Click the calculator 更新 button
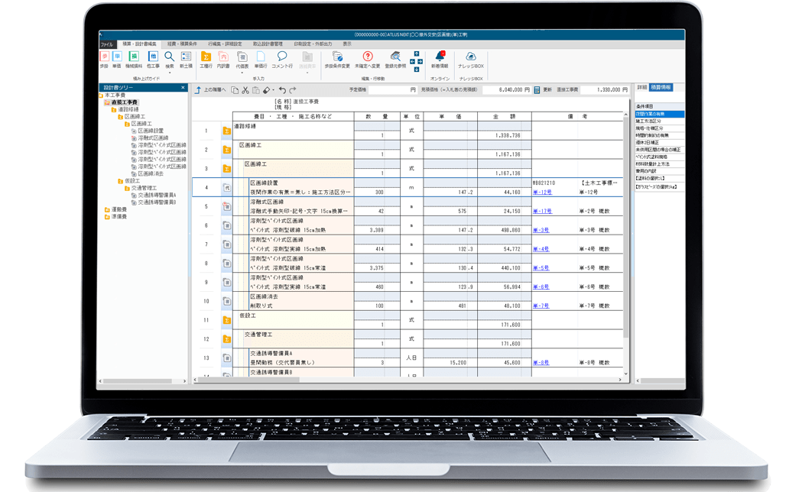This screenshot has width=789, height=492. coord(543,90)
